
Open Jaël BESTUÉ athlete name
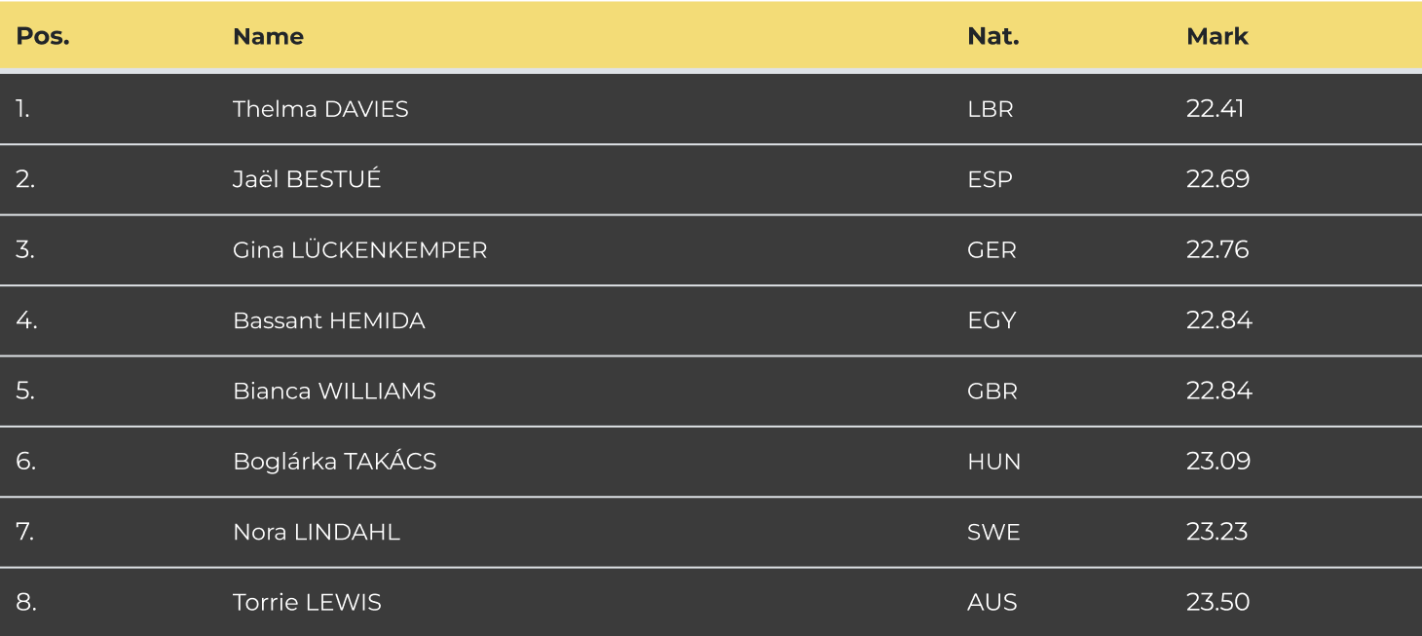coord(307,179)
